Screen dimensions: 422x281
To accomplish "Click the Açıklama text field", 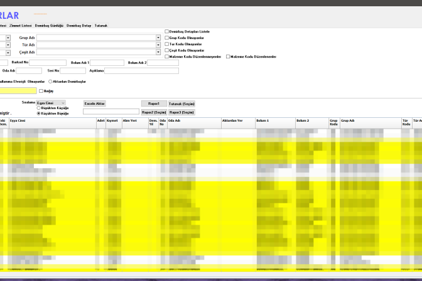I will pos(141,71).
